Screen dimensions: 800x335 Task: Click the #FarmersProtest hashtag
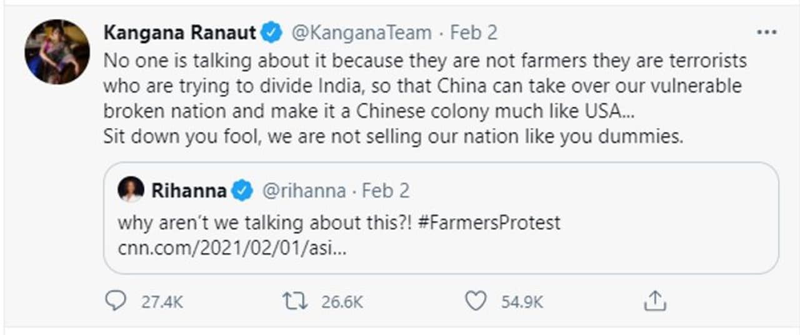point(487,222)
